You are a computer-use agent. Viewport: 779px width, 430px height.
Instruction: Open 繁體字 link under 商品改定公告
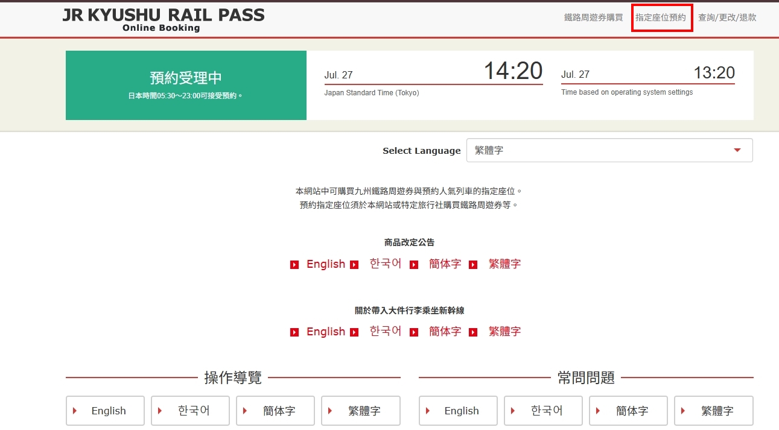click(x=504, y=264)
